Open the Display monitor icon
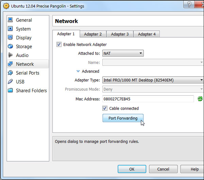204x180 pixels. (10, 38)
